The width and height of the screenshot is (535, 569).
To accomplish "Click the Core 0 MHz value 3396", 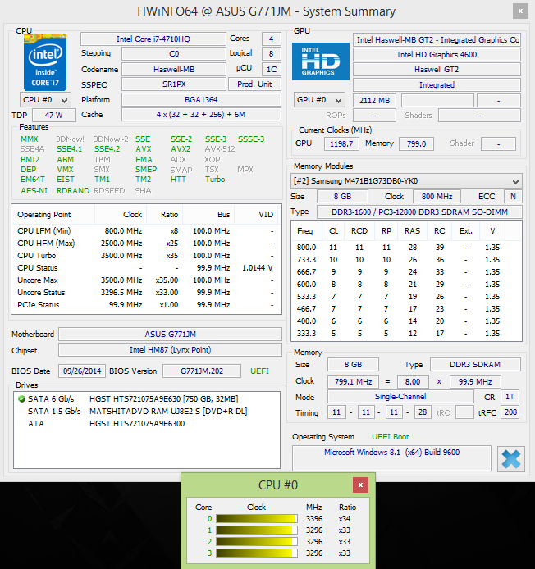I will click(x=314, y=519).
